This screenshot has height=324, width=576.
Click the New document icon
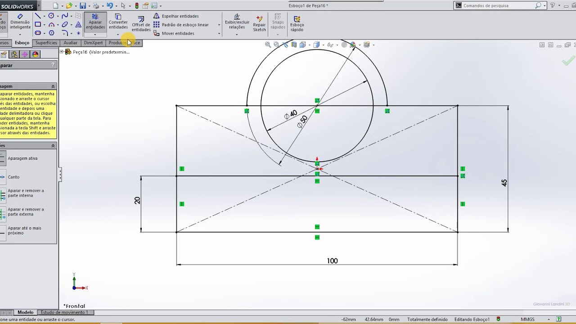click(55, 6)
